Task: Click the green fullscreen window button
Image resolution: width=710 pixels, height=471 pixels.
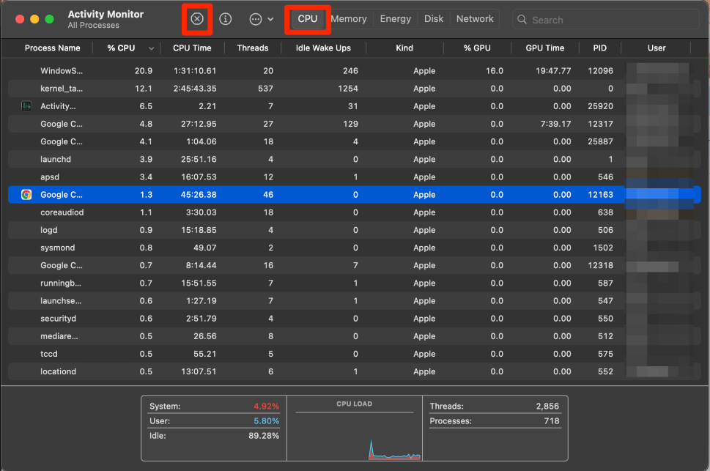Action: pos(49,19)
